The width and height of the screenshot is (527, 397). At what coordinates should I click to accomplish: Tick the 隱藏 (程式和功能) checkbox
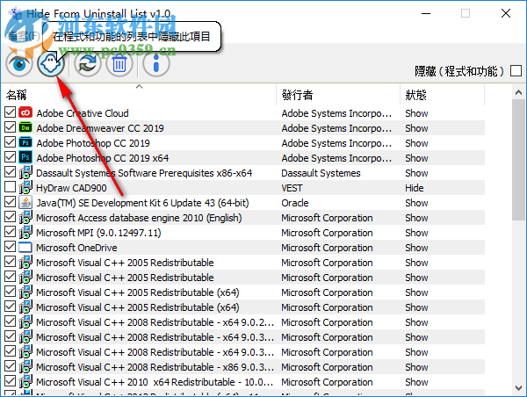click(516, 71)
